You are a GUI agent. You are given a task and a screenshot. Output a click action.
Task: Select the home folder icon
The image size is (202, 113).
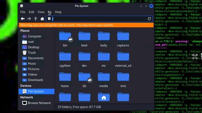[x=65, y=77]
